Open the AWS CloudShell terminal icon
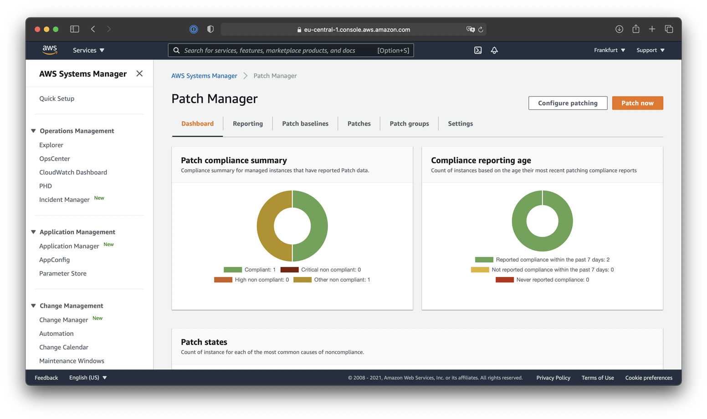Image resolution: width=707 pixels, height=419 pixels. tap(477, 50)
